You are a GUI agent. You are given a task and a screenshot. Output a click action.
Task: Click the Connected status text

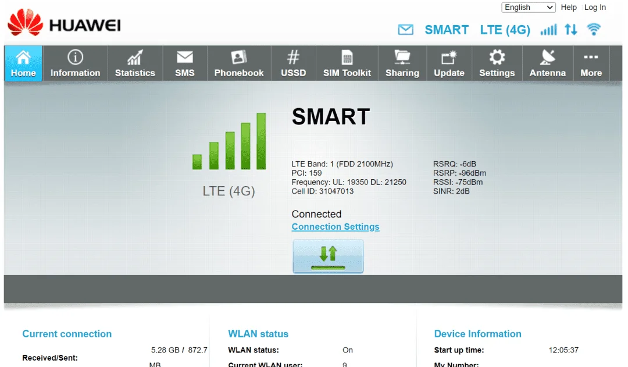coord(316,214)
